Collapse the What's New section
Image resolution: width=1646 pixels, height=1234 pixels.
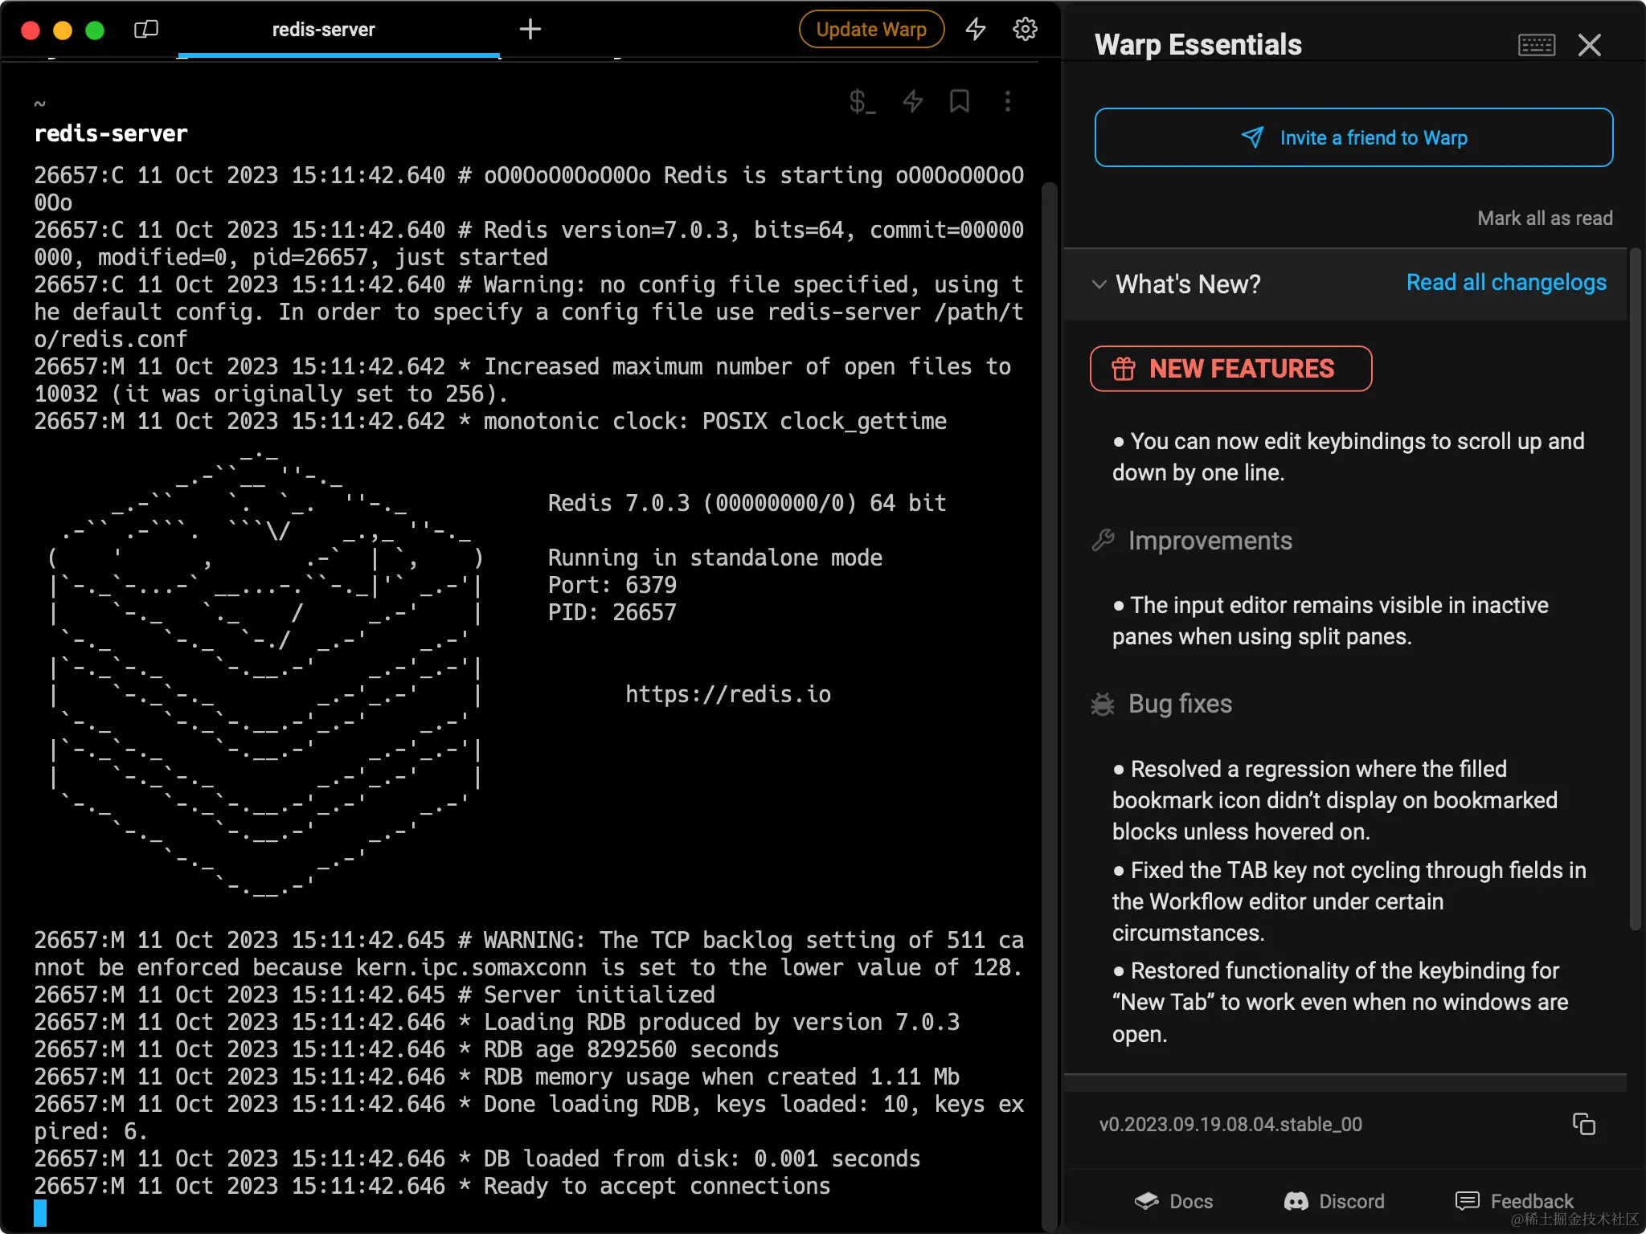point(1099,284)
